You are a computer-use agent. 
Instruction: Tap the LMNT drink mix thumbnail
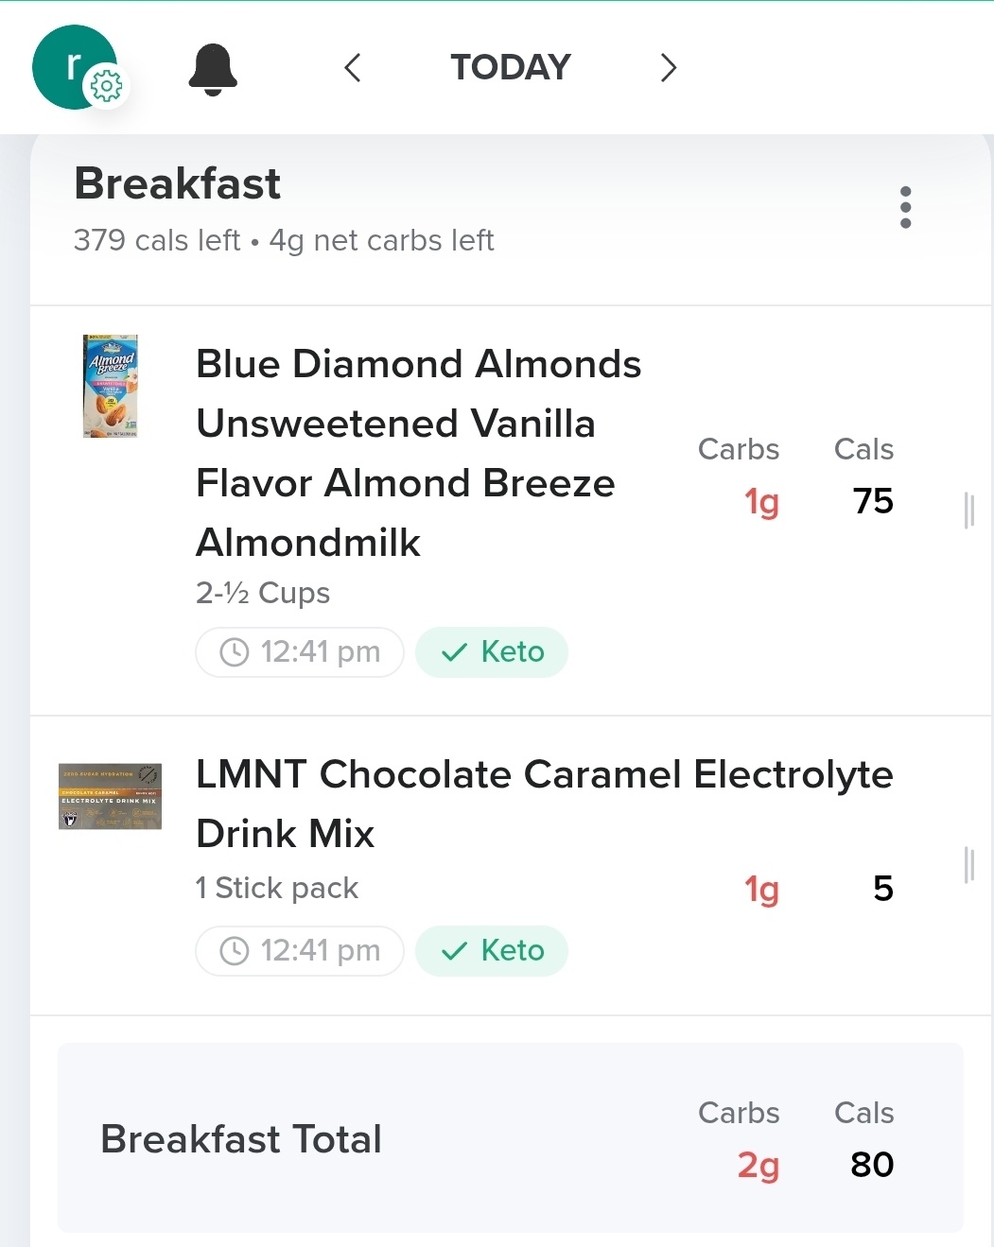[110, 796]
